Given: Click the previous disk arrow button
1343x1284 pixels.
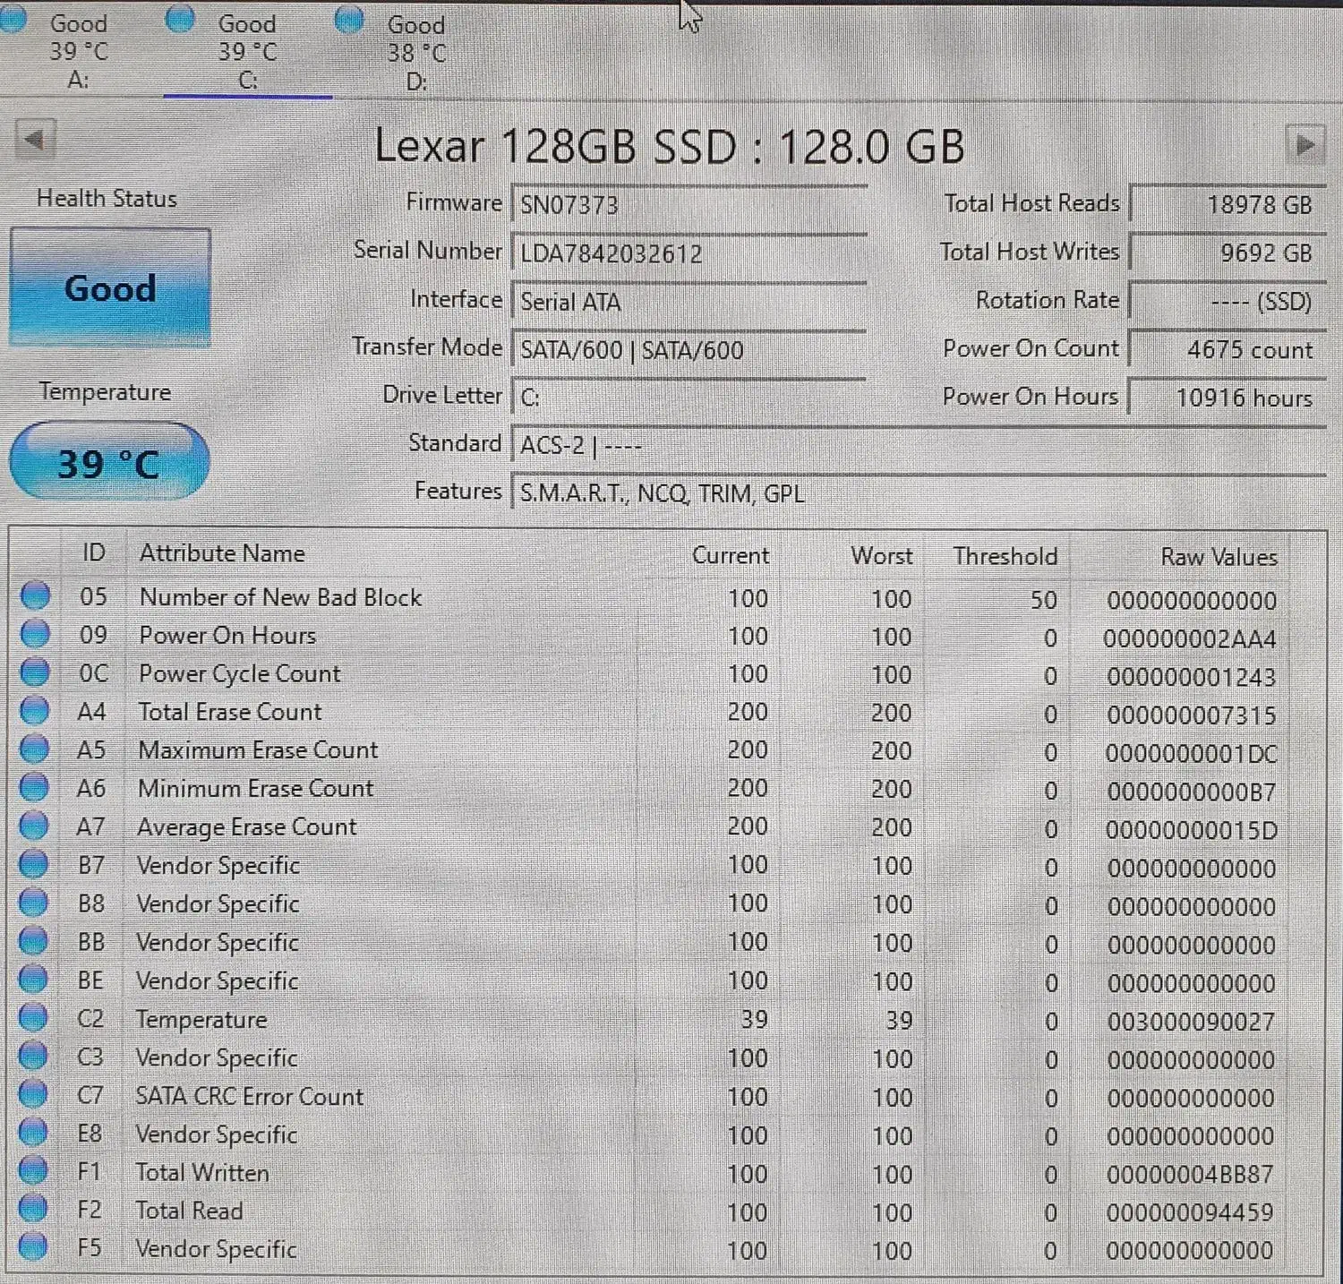Looking at the screenshot, I should click(35, 141).
